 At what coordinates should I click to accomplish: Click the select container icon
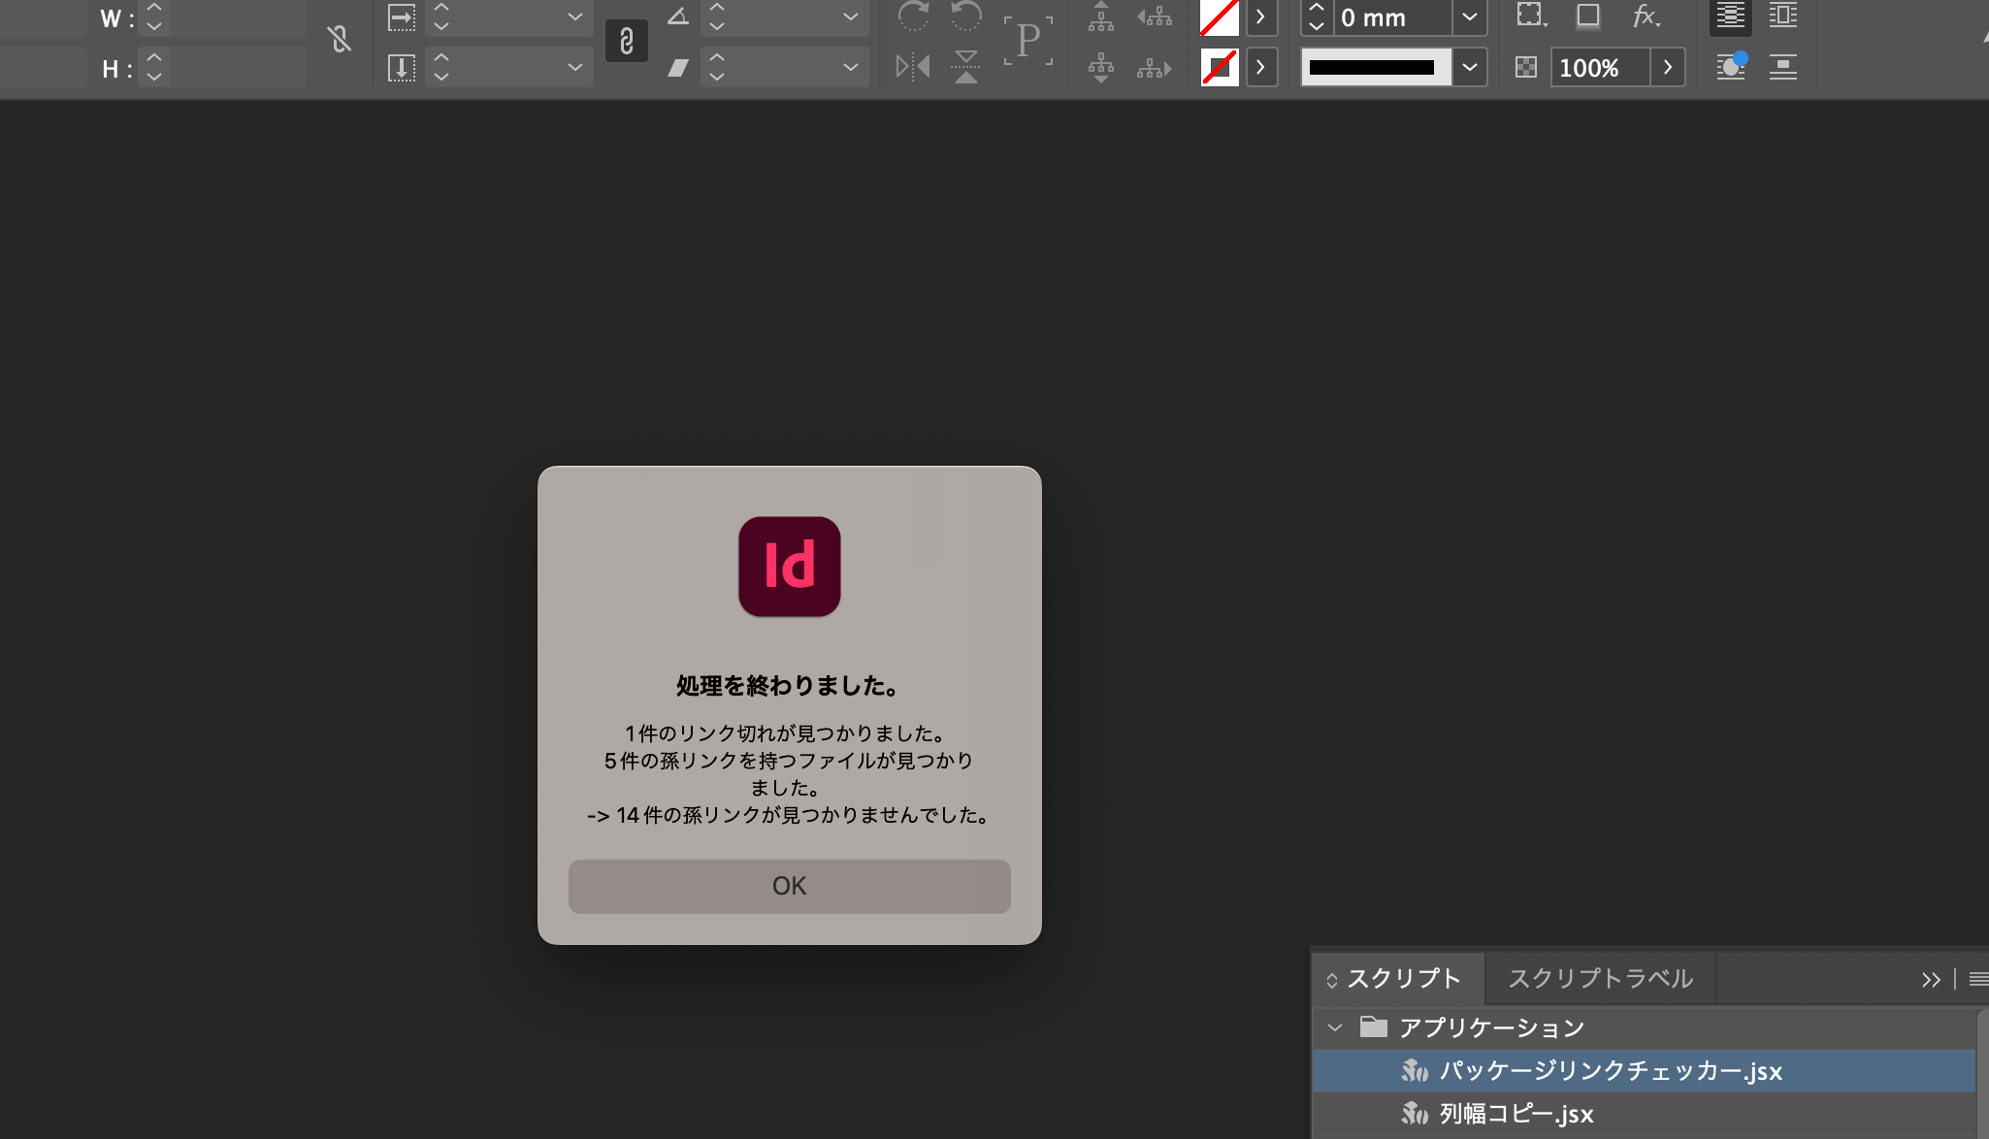pos(1100,16)
